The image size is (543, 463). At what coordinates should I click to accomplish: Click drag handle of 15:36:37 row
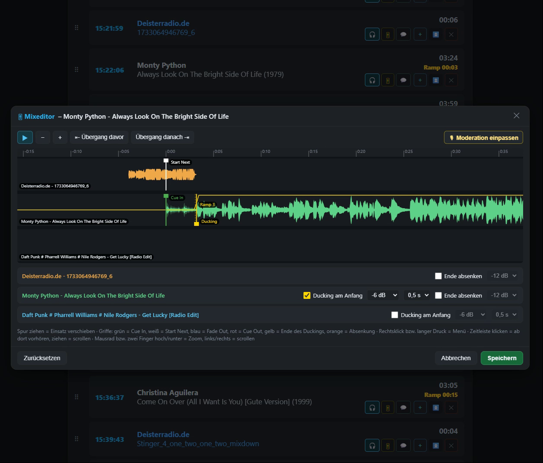point(77,397)
